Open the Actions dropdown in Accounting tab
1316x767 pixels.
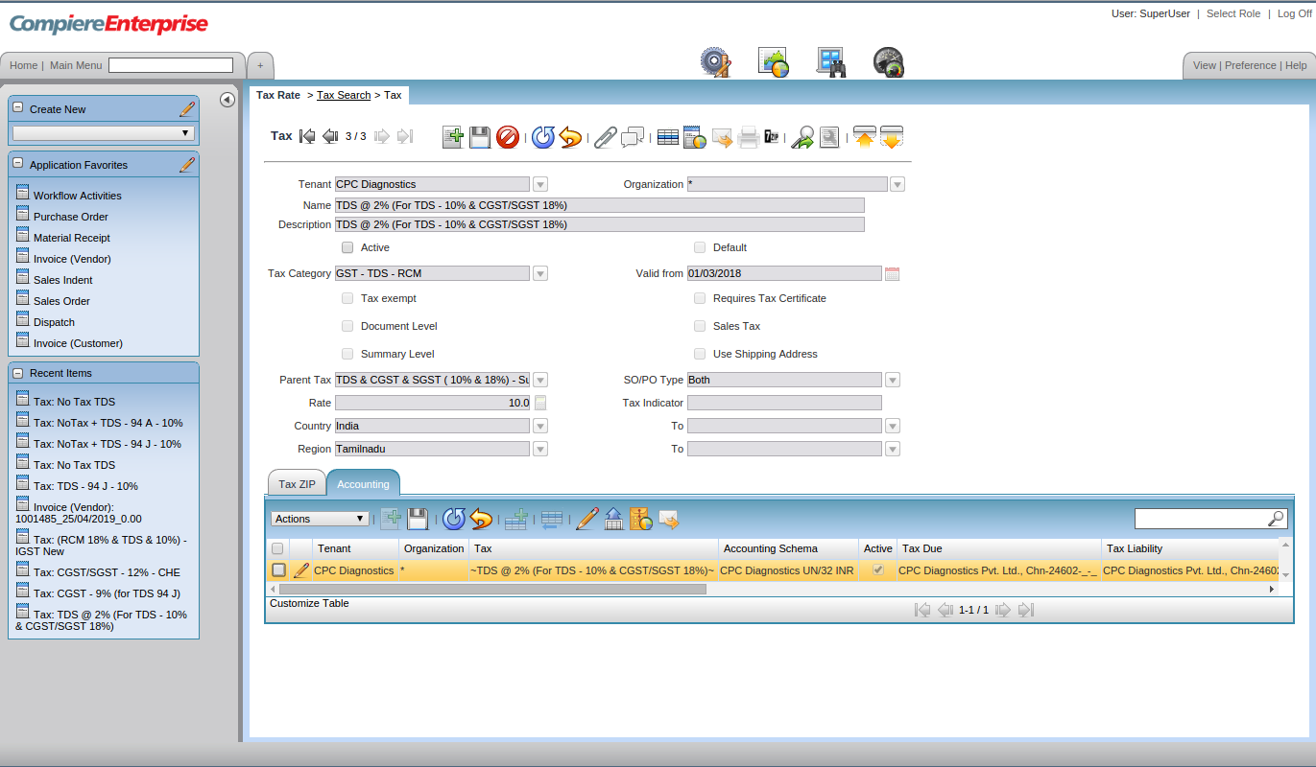(321, 519)
